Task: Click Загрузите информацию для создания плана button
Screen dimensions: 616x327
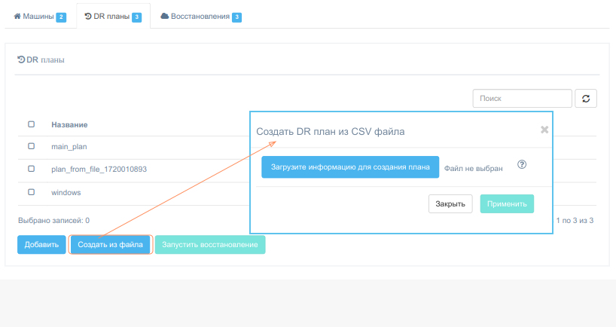Action: pos(350,167)
